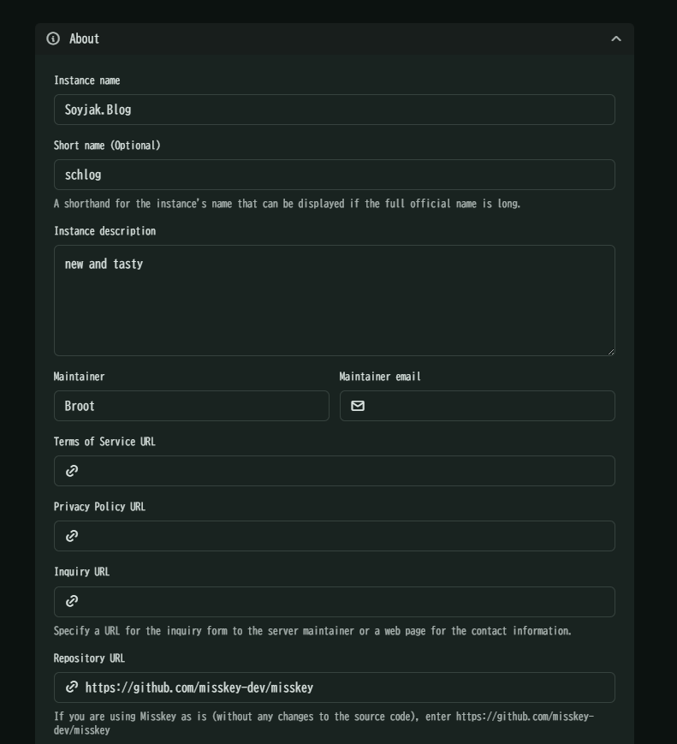Focus the Short name field containing schlog
Viewport: 677px width, 744px height.
click(335, 175)
